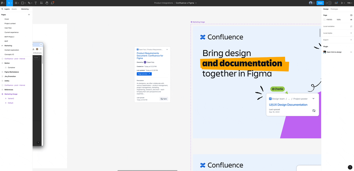354x171 pixels.
Task: Open the Figma main menu
Action: [2, 3]
